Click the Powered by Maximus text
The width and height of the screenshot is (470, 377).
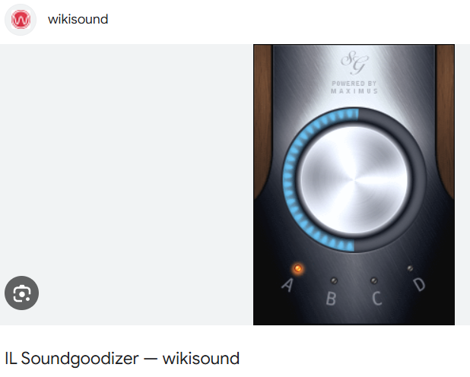(x=354, y=87)
